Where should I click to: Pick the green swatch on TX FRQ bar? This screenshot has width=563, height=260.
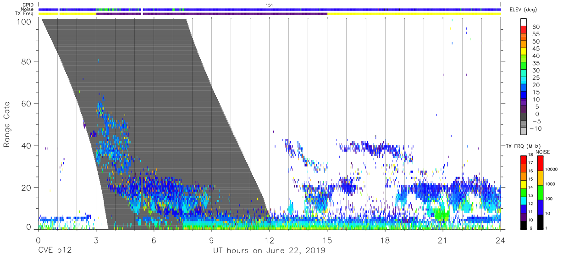pyautogui.click(x=524, y=192)
